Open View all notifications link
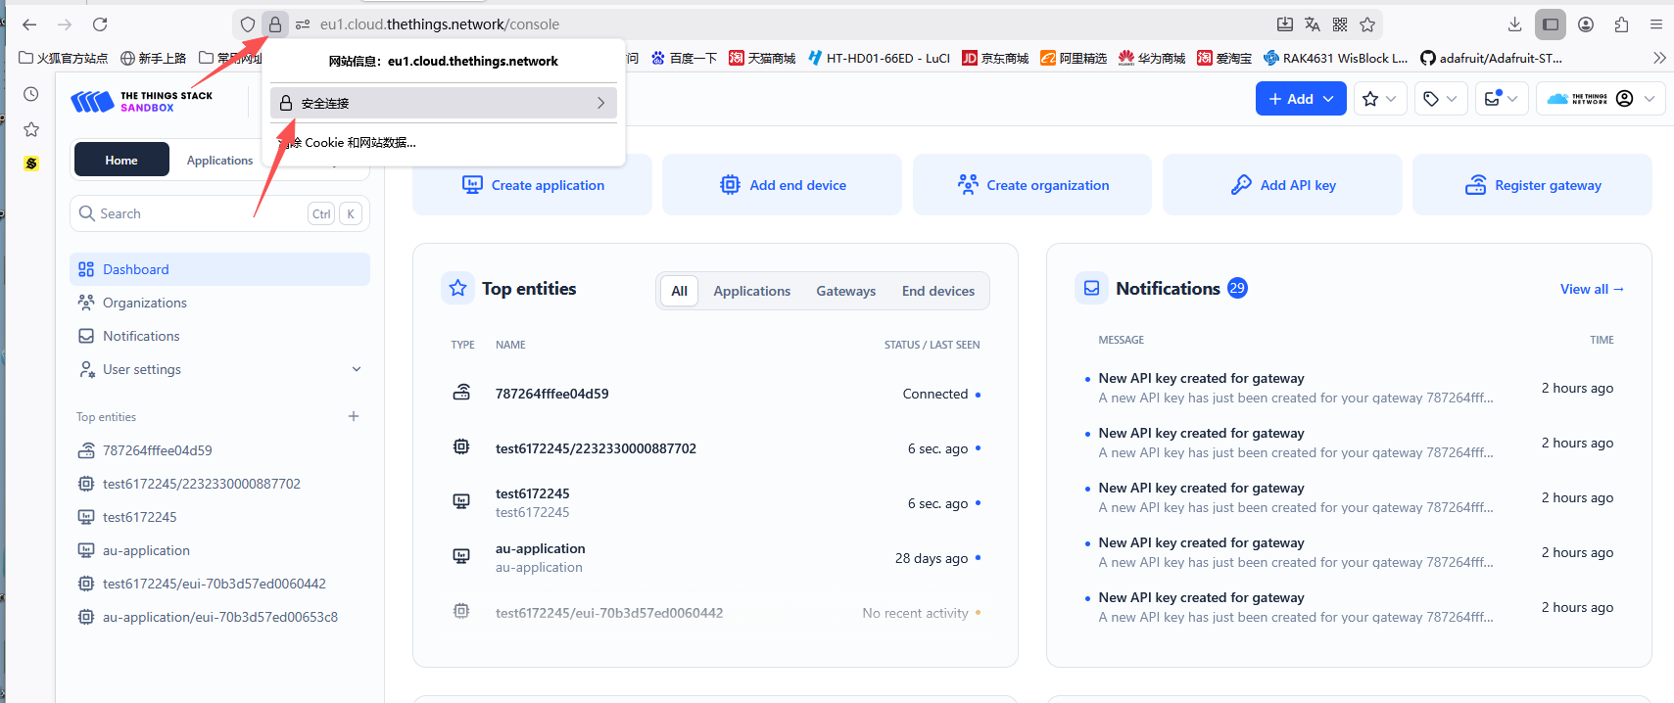Image resolution: width=1674 pixels, height=703 pixels. click(1592, 289)
